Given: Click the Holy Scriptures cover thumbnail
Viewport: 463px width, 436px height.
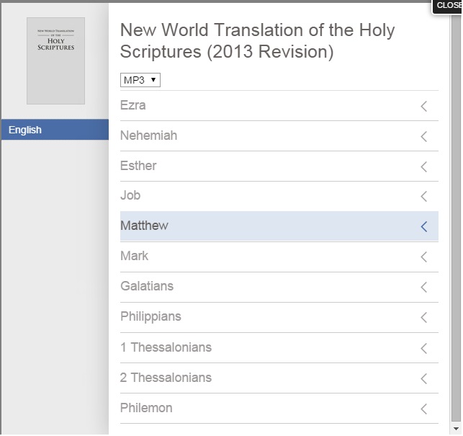Looking at the screenshot, I should (55, 61).
